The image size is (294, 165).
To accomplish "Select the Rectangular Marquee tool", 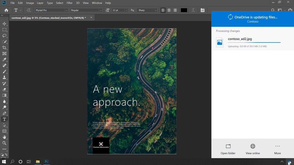I will 4,30.
